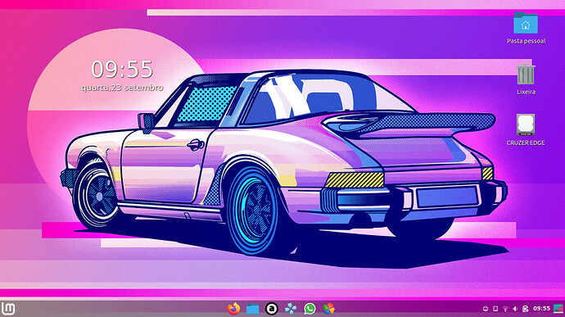Open the black circular 'a' app in the panel

click(x=272, y=309)
